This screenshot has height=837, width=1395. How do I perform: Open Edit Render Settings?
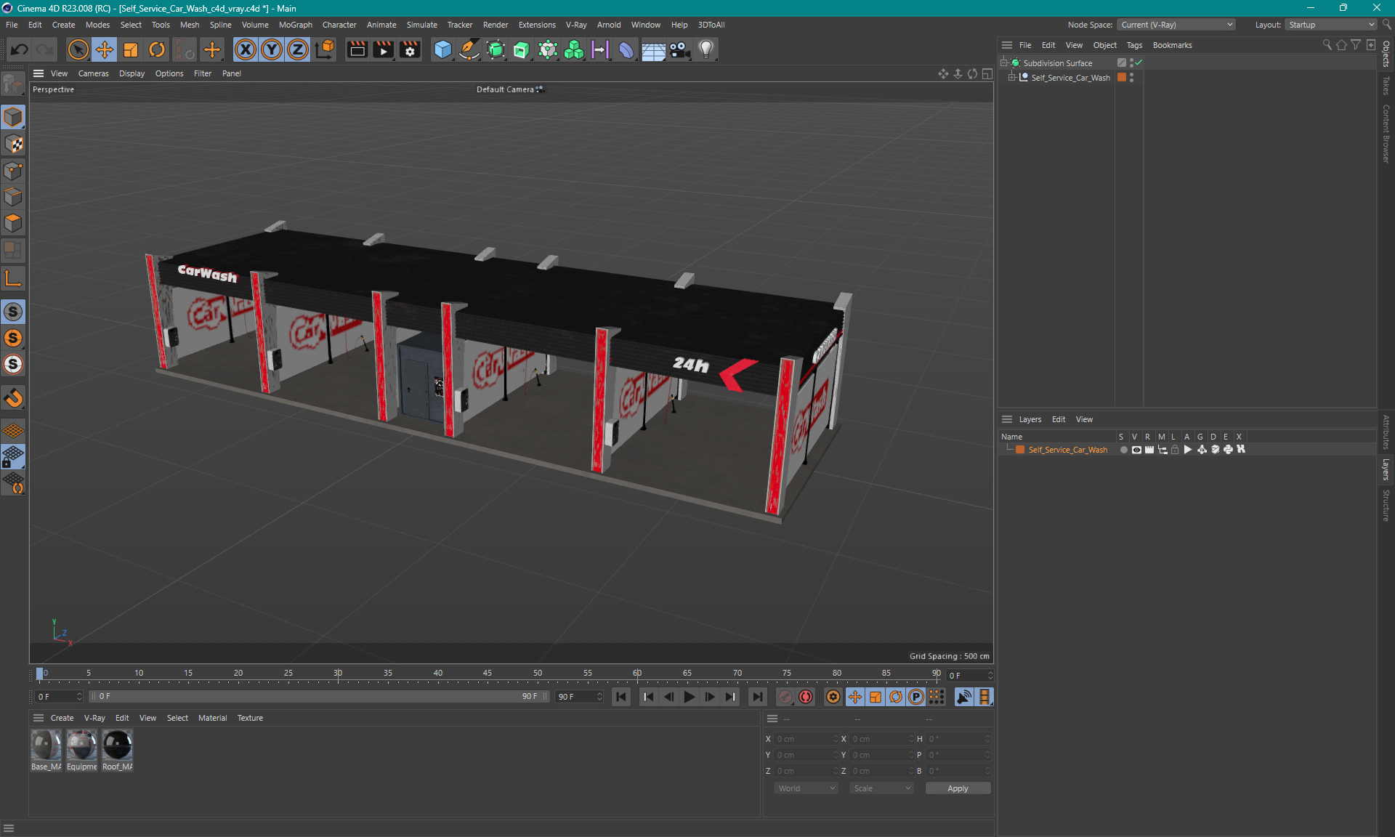pos(410,49)
